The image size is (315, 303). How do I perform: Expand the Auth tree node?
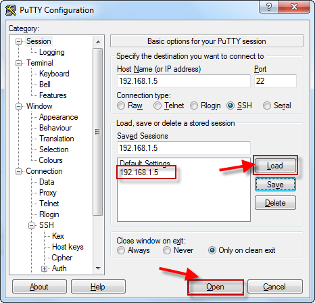tap(44, 269)
